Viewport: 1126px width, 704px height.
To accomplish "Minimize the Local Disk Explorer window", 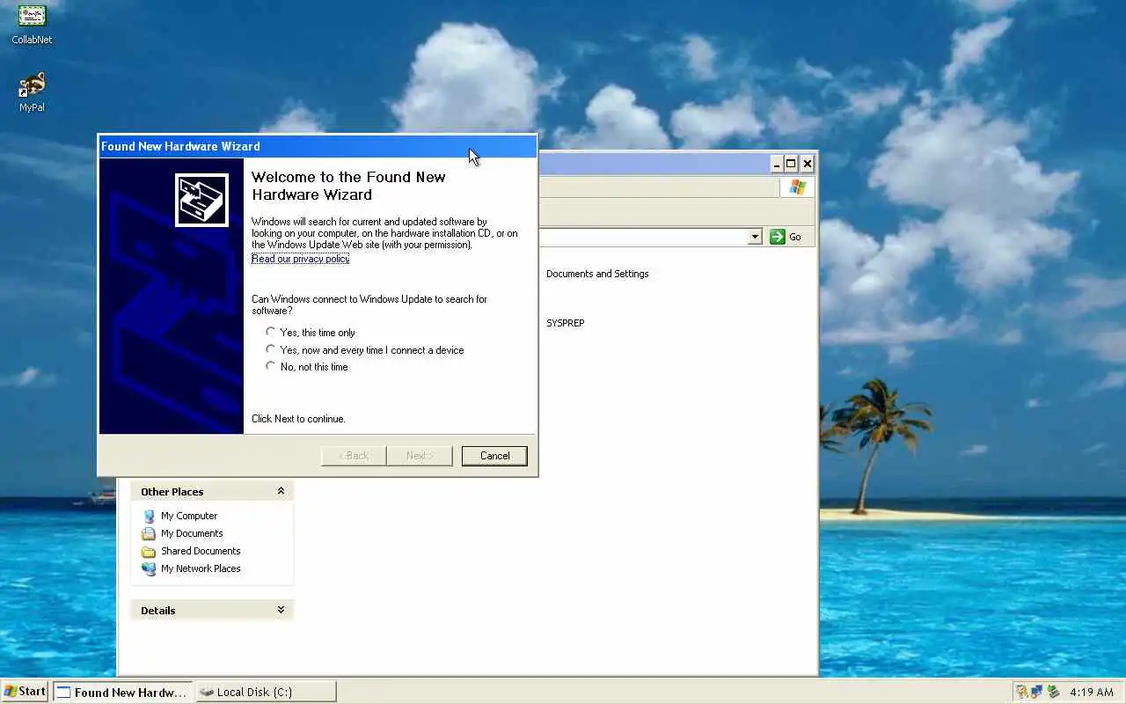I will [777, 164].
